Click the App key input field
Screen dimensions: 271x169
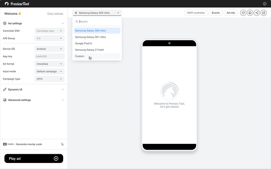[49, 56]
